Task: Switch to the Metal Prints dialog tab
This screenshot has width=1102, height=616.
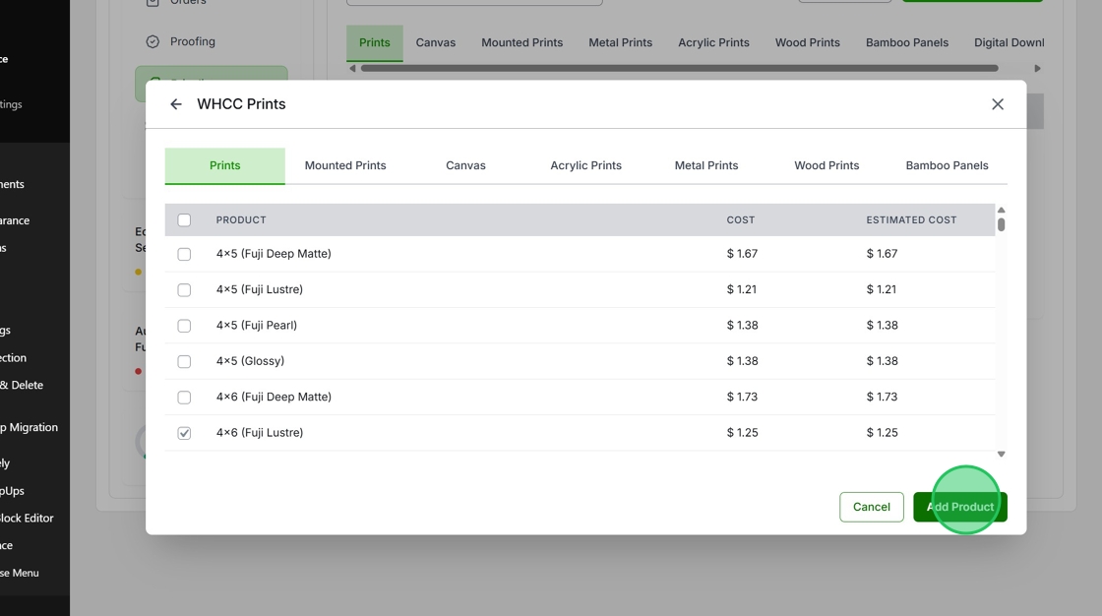Action: [706, 166]
